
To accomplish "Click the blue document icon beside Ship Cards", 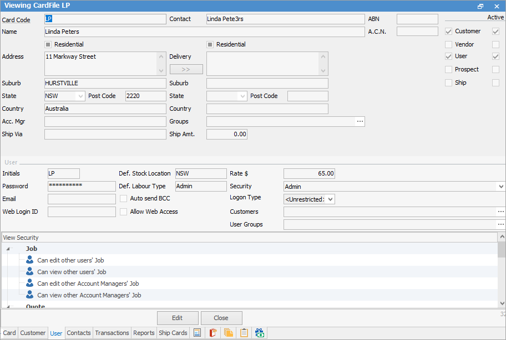I will pyautogui.click(x=197, y=333).
